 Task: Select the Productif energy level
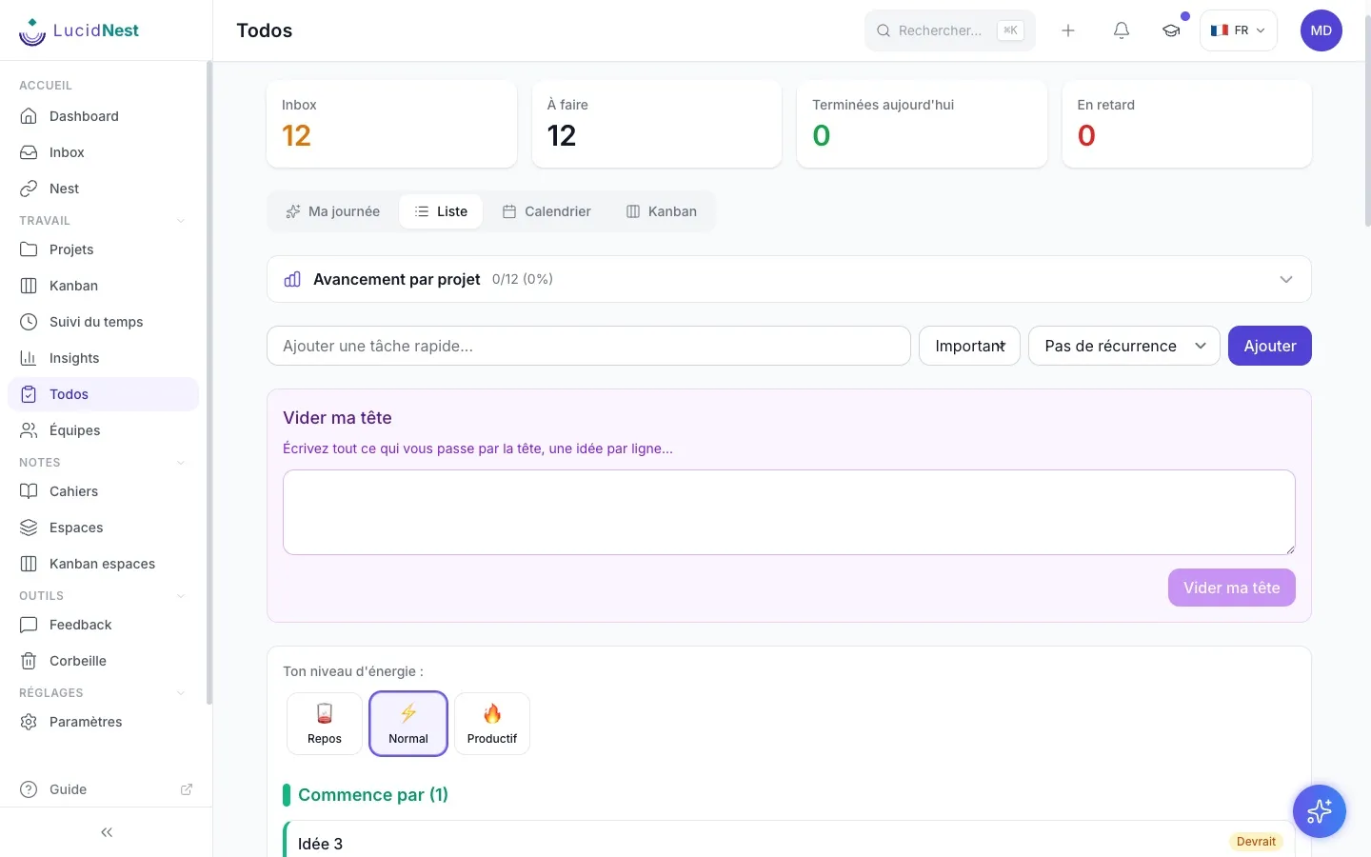tap(492, 724)
